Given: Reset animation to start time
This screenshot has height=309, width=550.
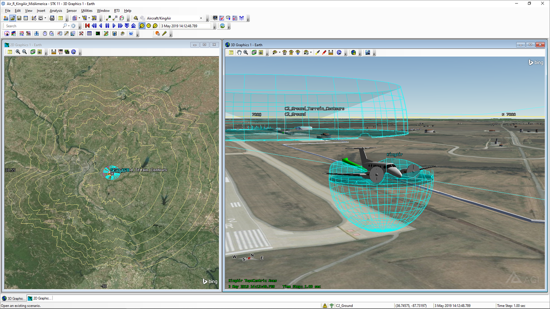Looking at the screenshot, I should (87, 26).
